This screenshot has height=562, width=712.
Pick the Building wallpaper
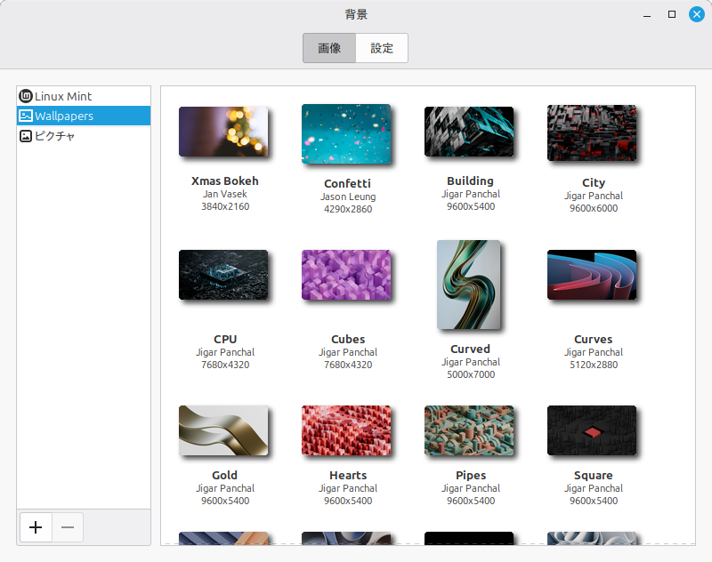pyautogui.click(x=469, y=132)
